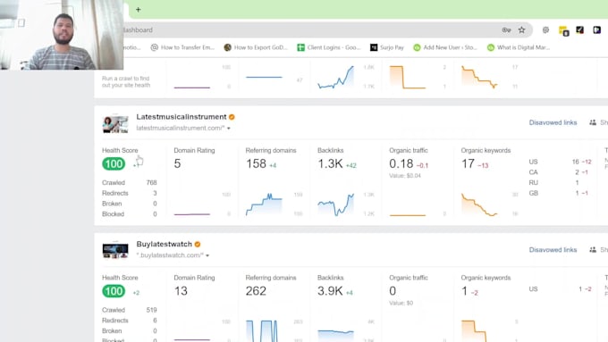Click Redirects 6 count
Viewport: 608px width, 342px height.
155,321
